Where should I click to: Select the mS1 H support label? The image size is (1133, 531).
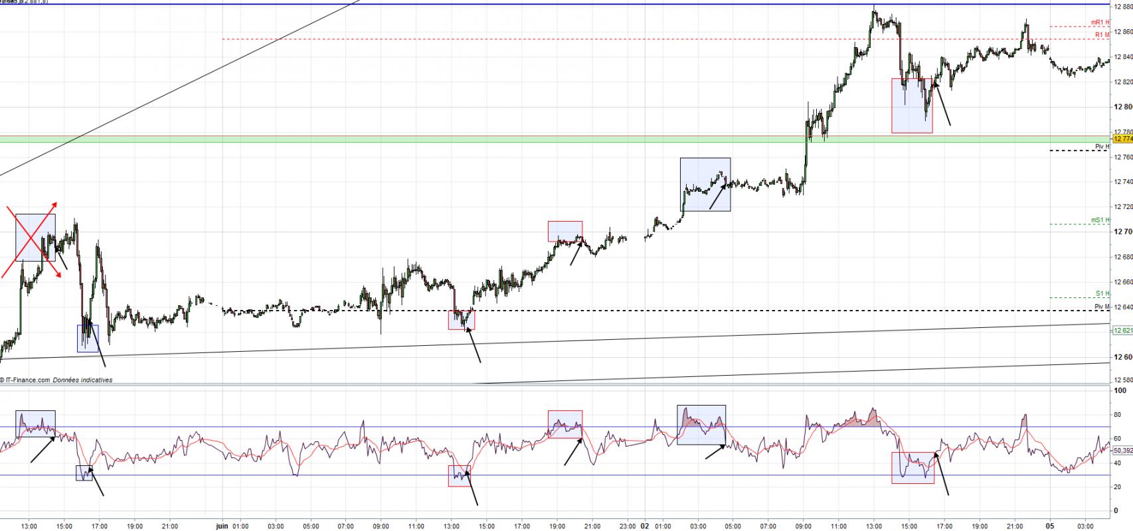click(x=1100, y=220)
